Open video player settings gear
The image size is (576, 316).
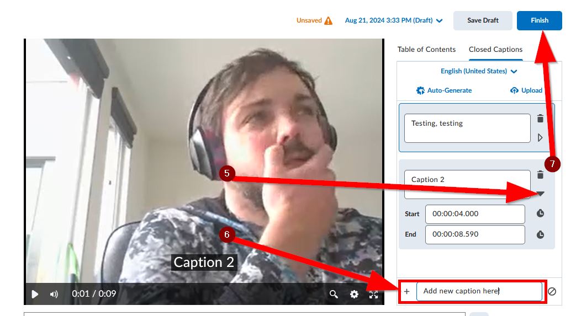pos(354,294)
